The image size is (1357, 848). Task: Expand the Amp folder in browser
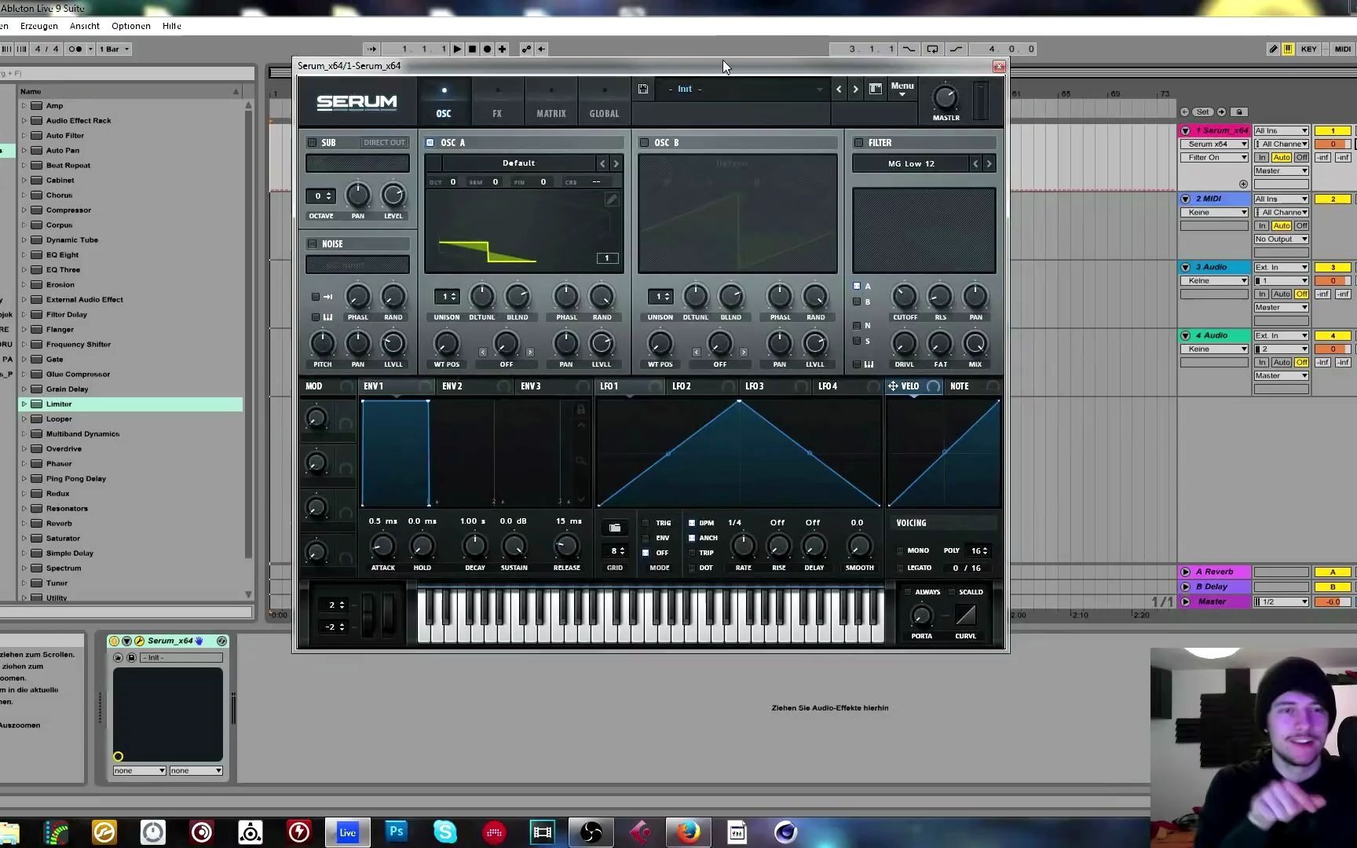click(x=24, y=106)
